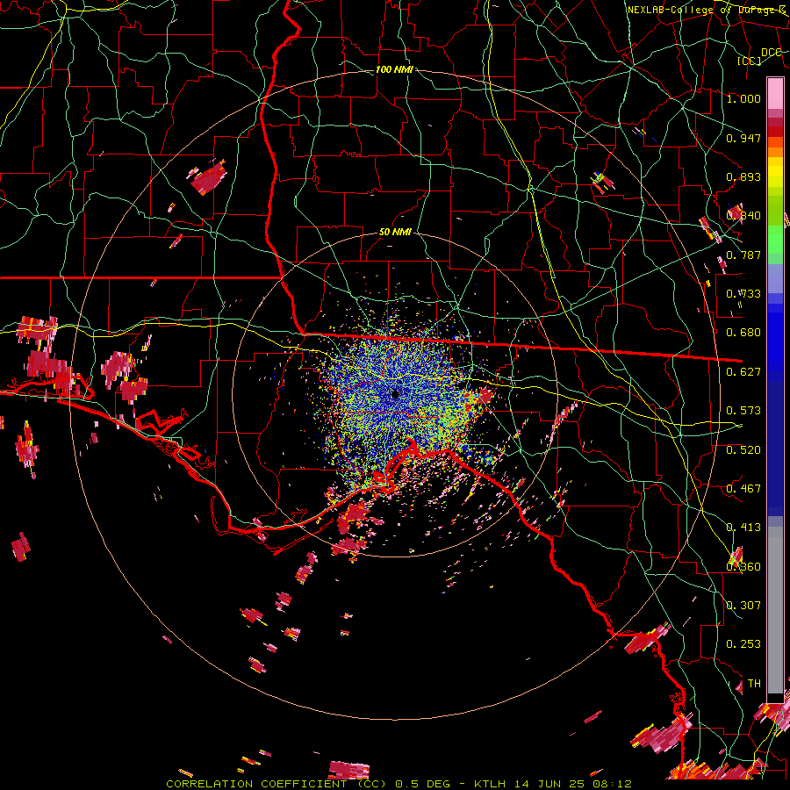Click the 08:12 timestamp in the caption
The image size is (790, 790).
click(x=612, y=784)
